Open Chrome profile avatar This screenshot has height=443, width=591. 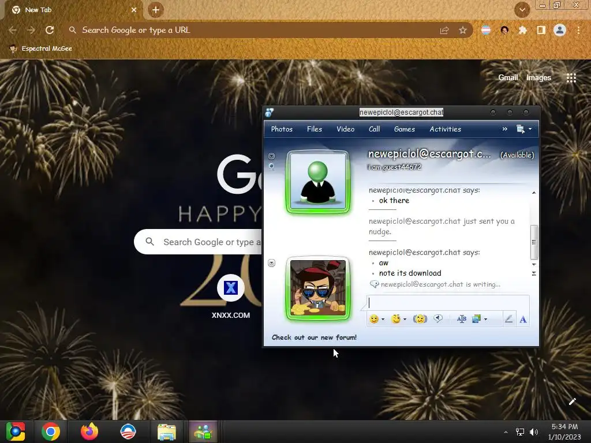click(x=560, y=30)
